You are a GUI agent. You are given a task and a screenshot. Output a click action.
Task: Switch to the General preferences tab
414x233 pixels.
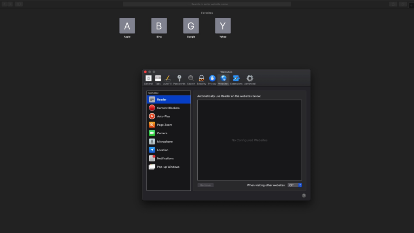tap(148, 79)
